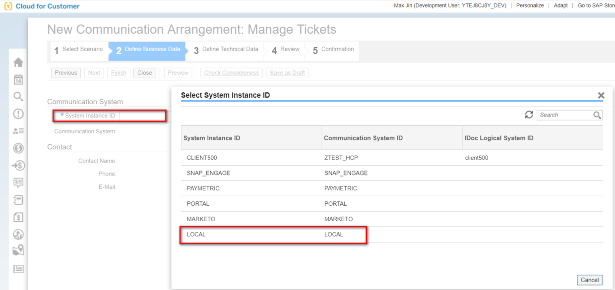Refresh the system instance list

click(529, 115)
